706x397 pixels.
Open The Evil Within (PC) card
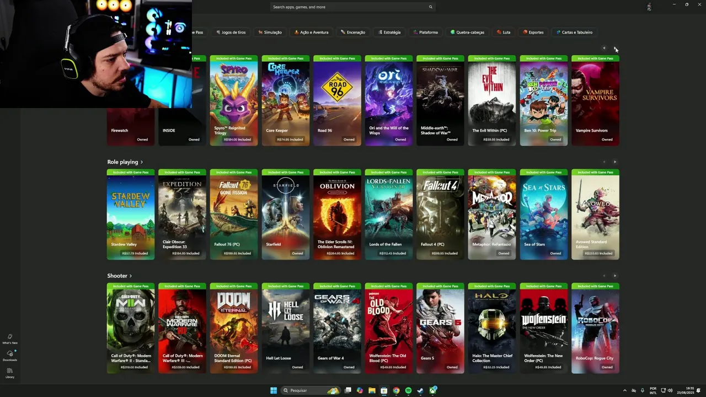tap(492, 100)
